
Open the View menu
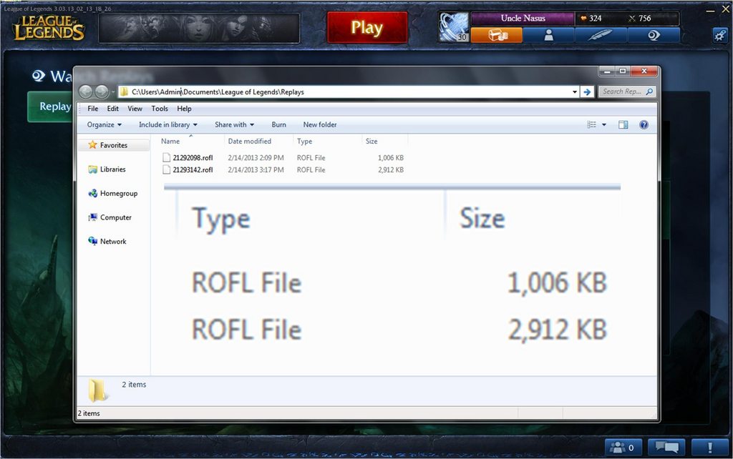point(135,109)
